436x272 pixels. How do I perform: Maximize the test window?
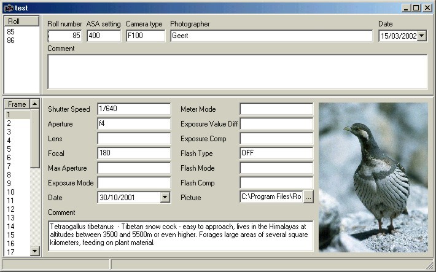(x=416, y=8)
